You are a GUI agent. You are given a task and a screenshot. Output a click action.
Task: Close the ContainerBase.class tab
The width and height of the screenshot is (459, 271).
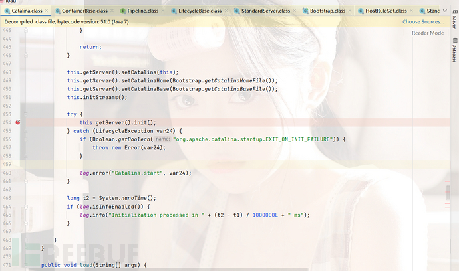coord(112,11)
